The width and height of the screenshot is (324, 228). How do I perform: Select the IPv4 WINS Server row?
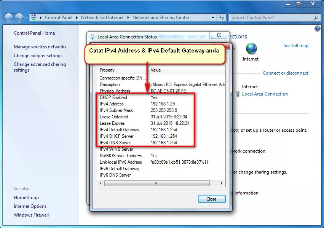(x=161, y=149)
